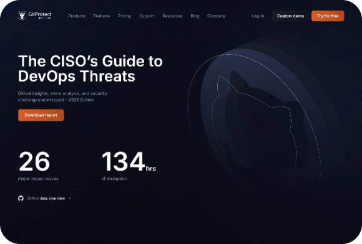Image resolution: width=362 pixels, height=244 pixels.
Task: Click the 'major impact issues' caption
Action: coord(38,179)
